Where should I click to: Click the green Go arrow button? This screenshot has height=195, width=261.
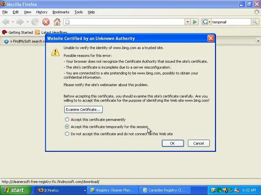point(195,22)
